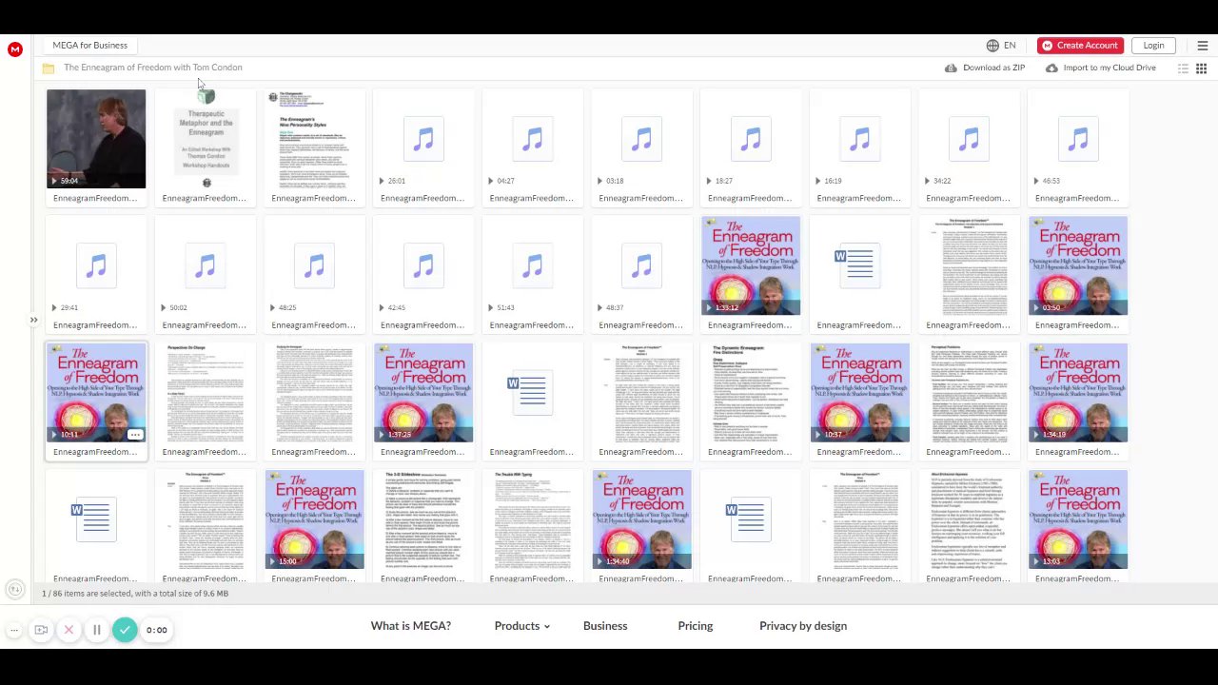
Task: Switch to list view icon
Action: pyautogui.click(x=1183, y=68)
